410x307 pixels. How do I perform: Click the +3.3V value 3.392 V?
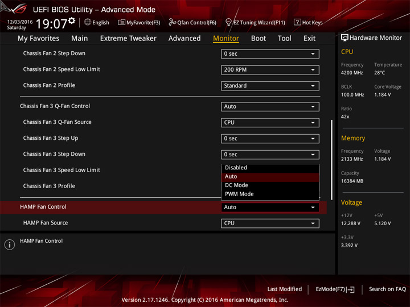[349, 246]
